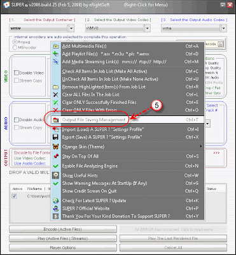This screenshot has width=236, height=255.
Task: Select Show Credit Screen On Quit
Action: 128,191
